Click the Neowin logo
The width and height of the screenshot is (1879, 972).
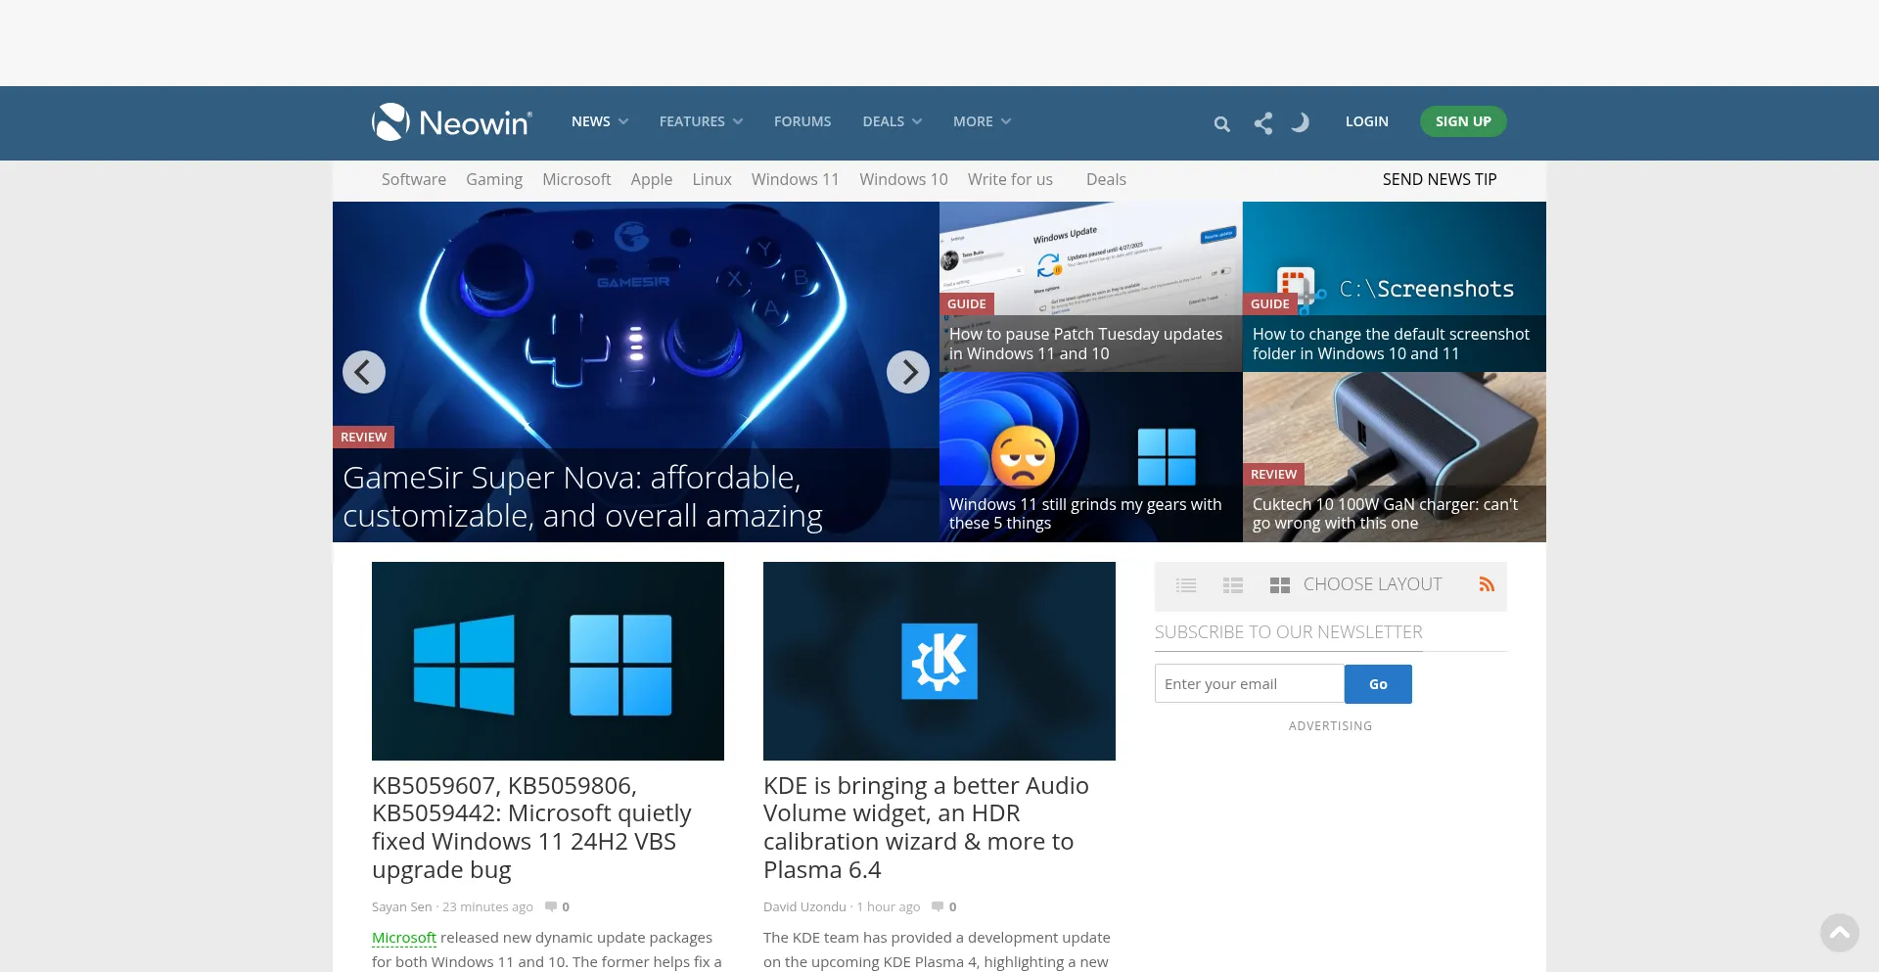click(x=451, y=121)
